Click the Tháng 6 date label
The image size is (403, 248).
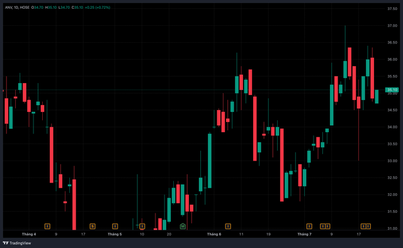[214, 234]
